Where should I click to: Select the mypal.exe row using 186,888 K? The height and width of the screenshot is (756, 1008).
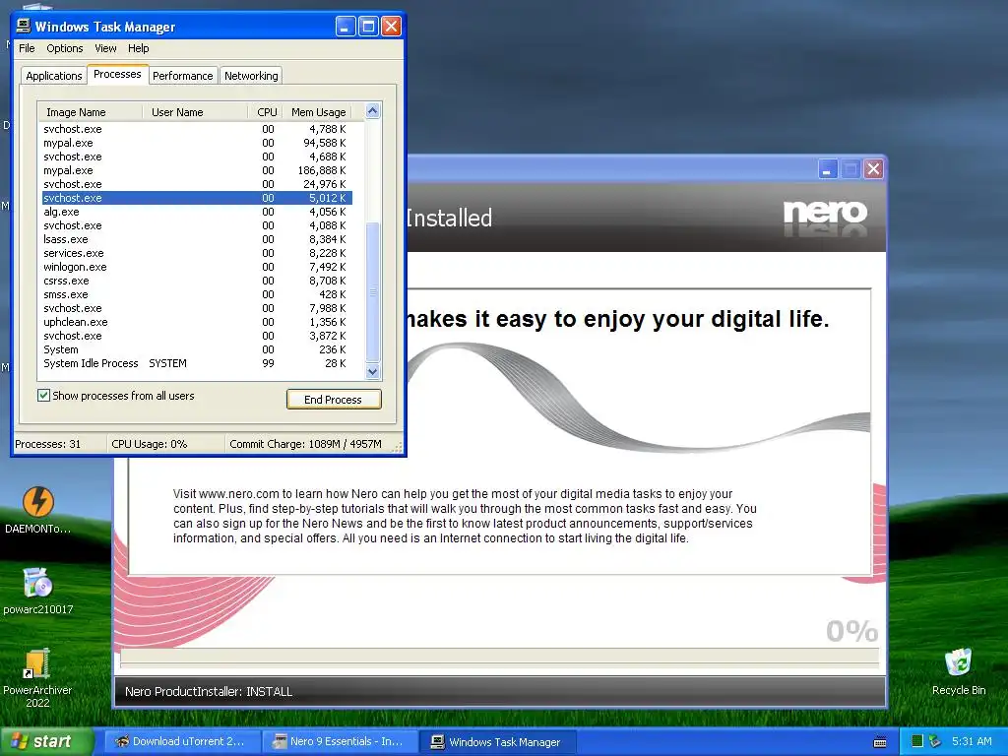tap(197, 170)
